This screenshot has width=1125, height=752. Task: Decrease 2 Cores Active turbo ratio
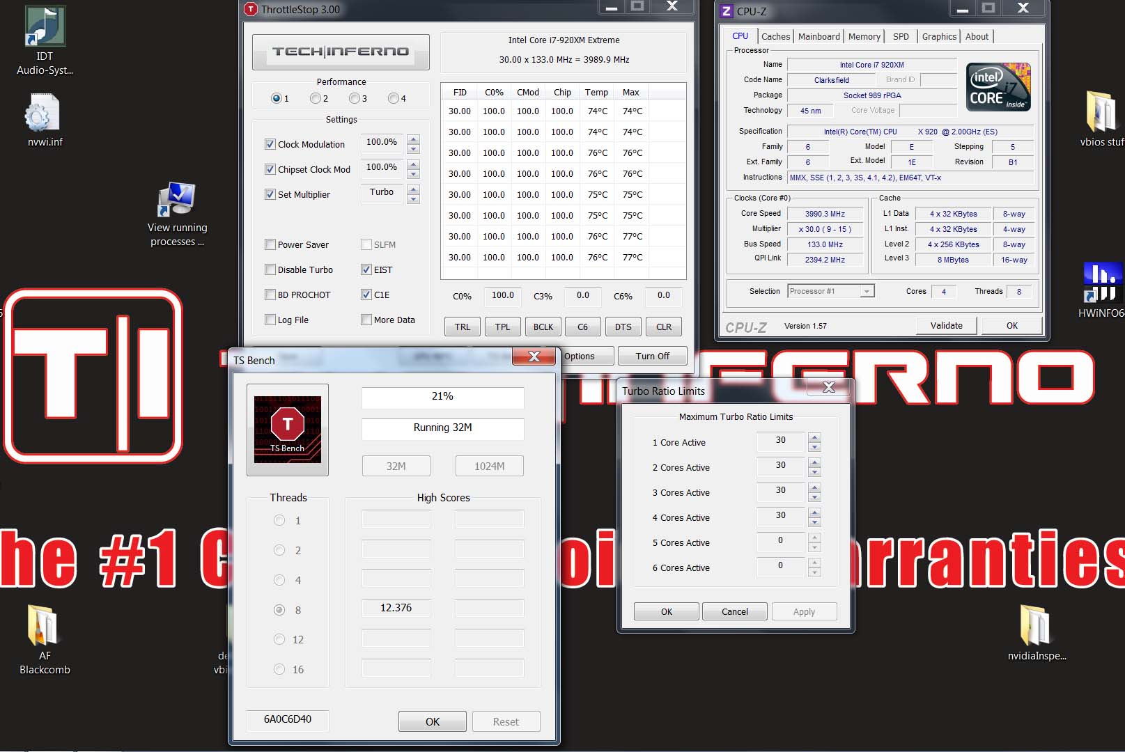coord(814,471)
